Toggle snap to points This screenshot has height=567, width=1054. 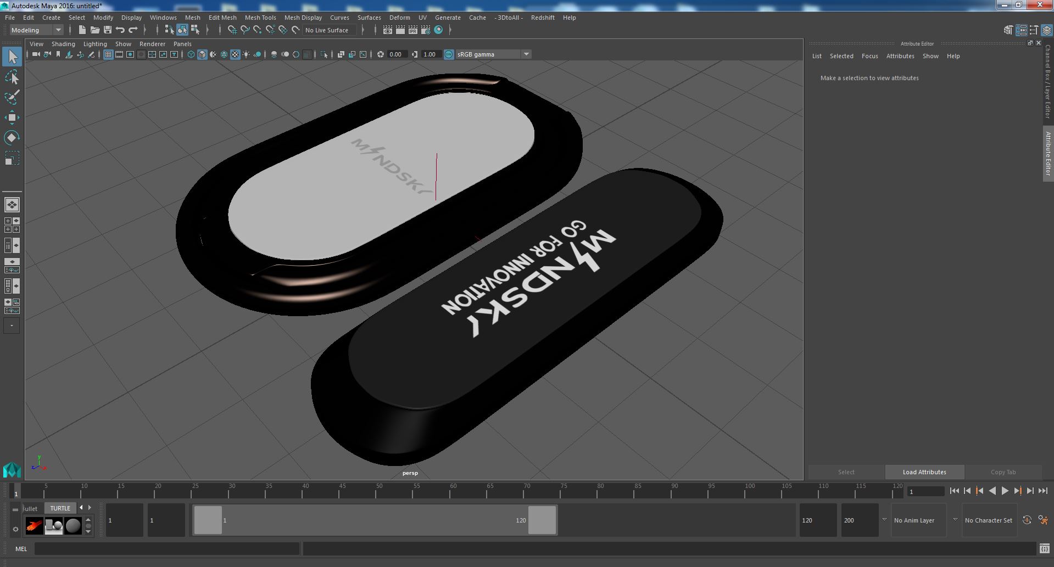(x=258, y=30)
